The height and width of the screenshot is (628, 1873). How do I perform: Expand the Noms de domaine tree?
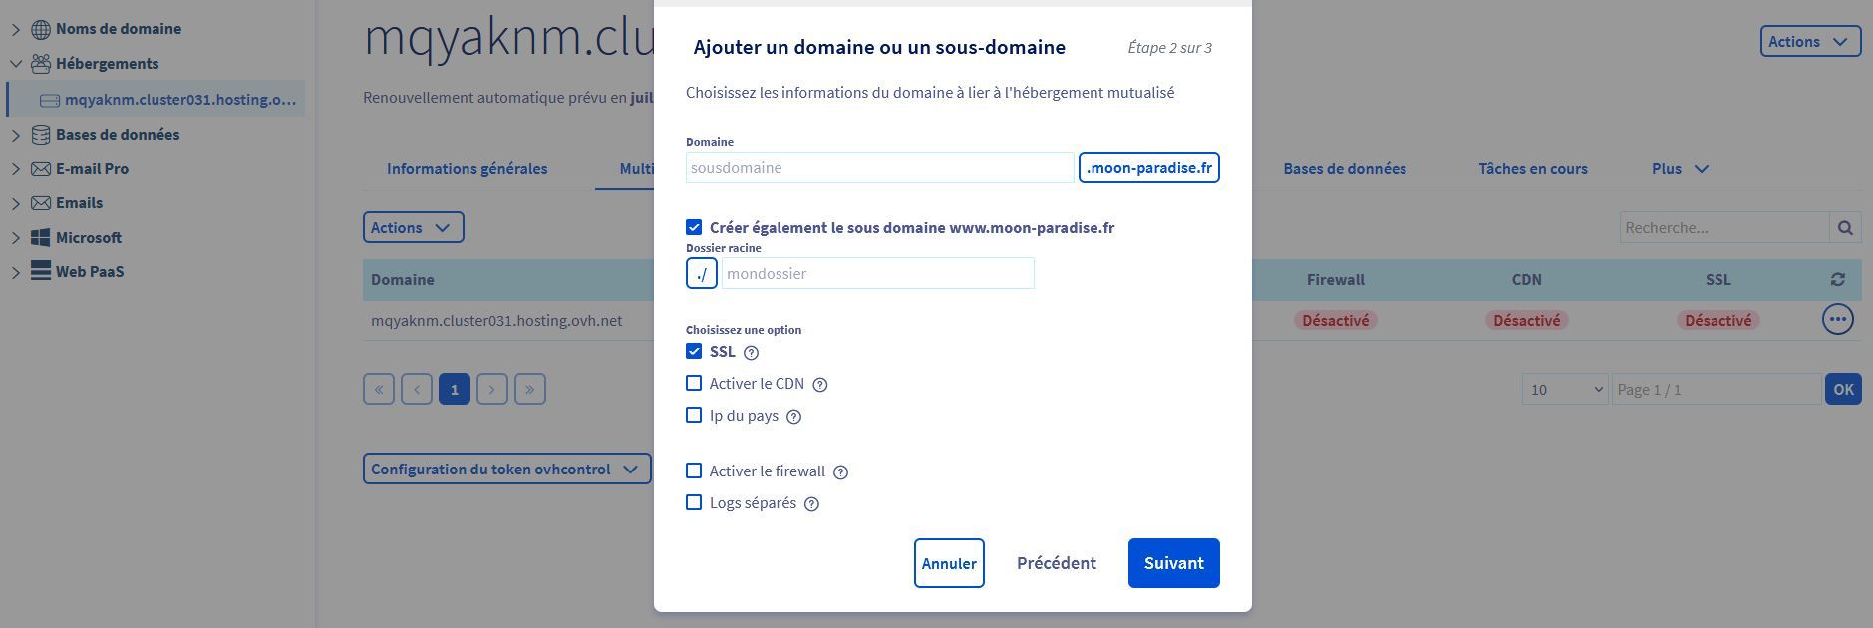[x=16, y=29]
